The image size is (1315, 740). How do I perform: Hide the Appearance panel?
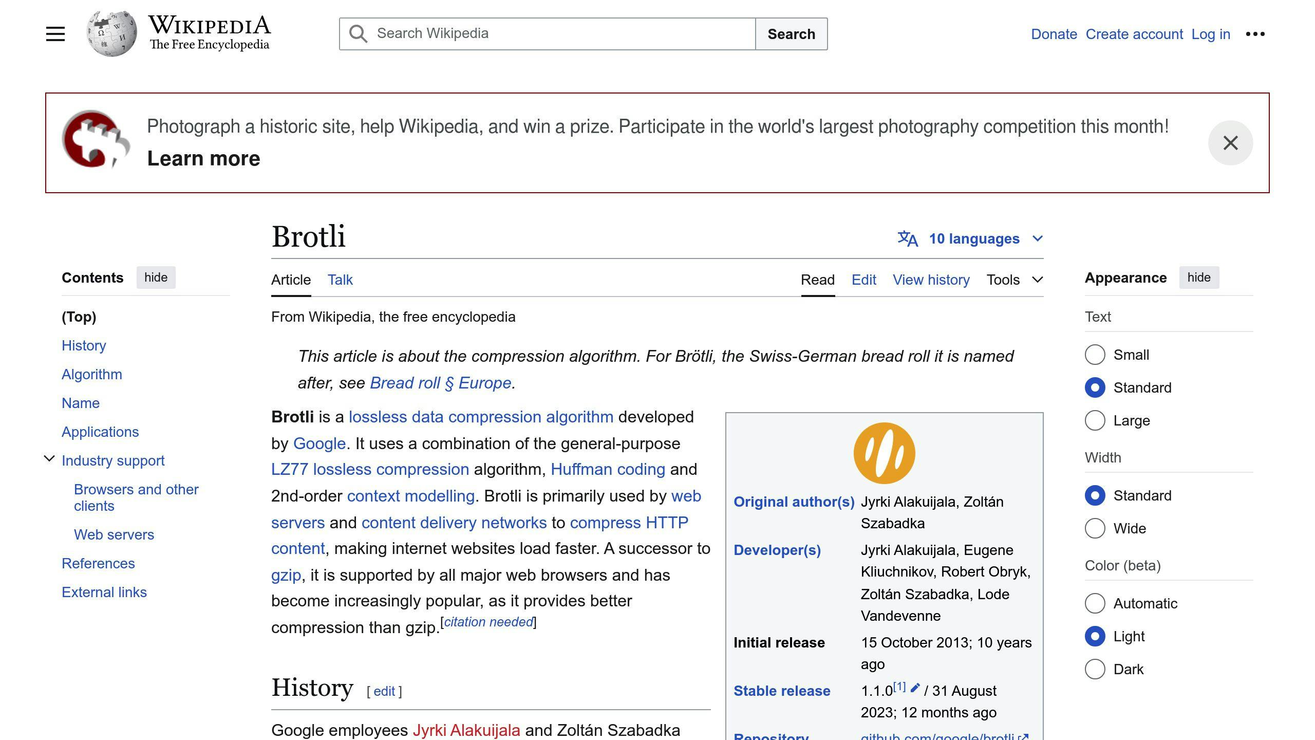point(1199,277)
